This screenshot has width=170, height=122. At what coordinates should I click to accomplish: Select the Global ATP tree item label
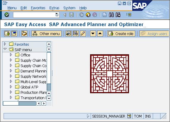(x=29, y=87)
